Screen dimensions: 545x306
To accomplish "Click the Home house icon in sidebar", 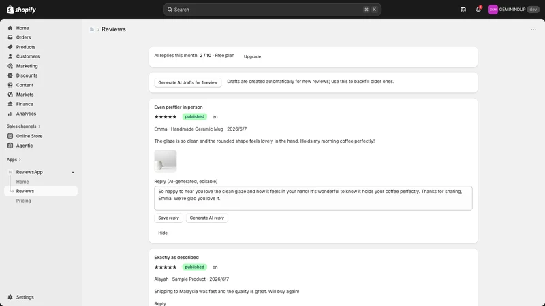I will coord(10,28).
